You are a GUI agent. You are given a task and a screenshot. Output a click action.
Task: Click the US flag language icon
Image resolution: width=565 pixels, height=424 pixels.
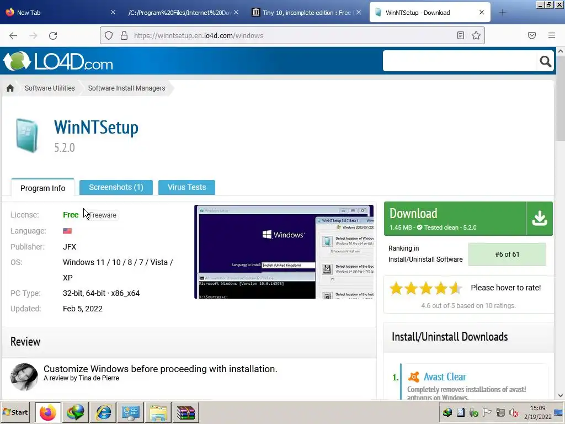coord(67,231)
